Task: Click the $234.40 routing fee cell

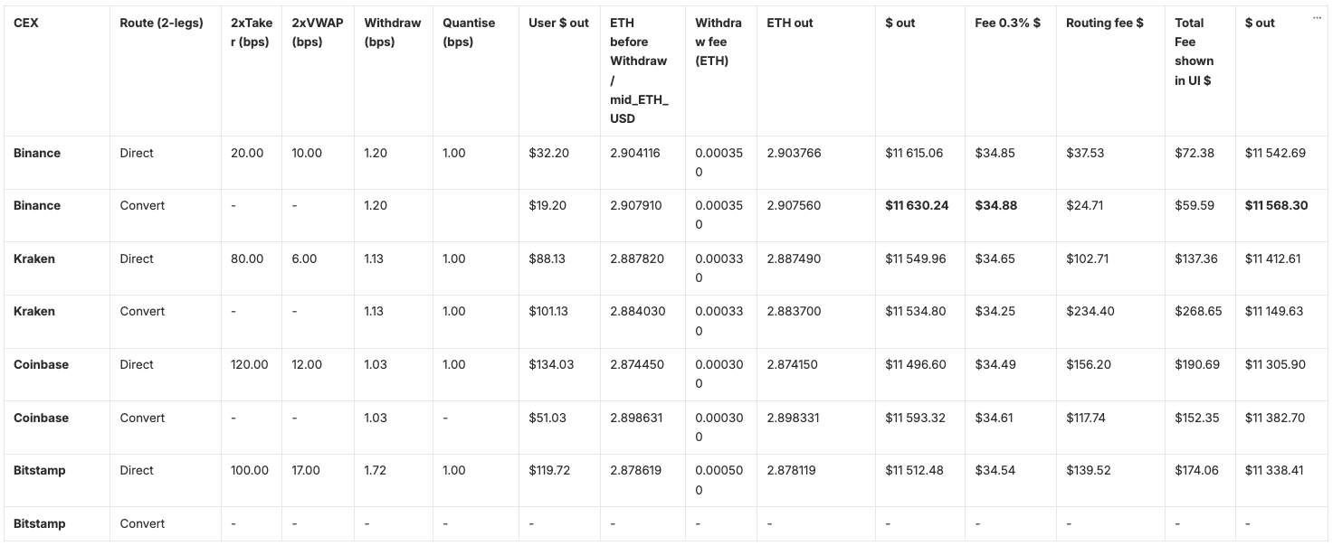Action: 1090,311
